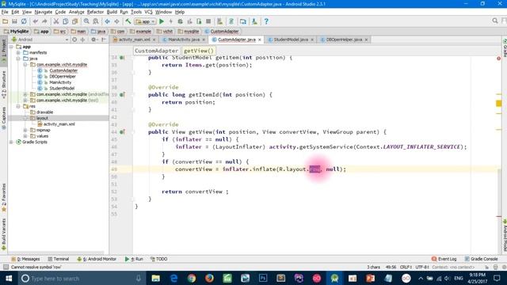Open the Messages tool window
Viewport: 507px width, 285px height.
(x=25, y=259)
